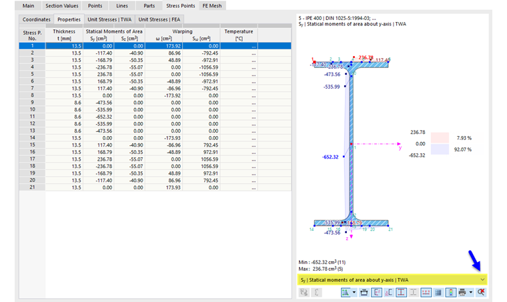The height and width of the screenshot is (302, 507).
Task: Click legend percentage 92.07 %
Action: click(x=463, y=149)
